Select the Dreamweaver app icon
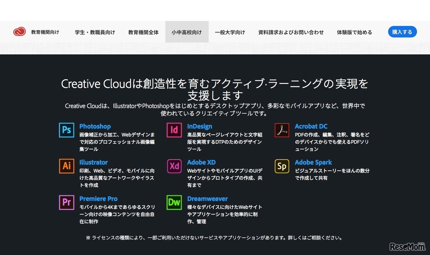430x255 pixels. (174, 202)
